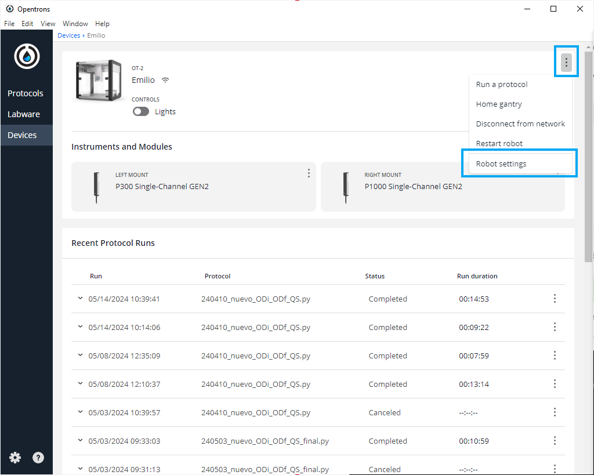The image size is (594, 475).
Task: Click the vertical scrollbar thumb
Action: (588, 157)
